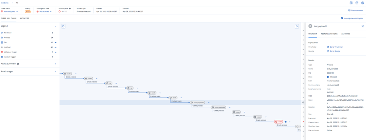Screen dimensions: 366x140
Task: Click Investigate with Copilot button
Action: point(352,18)
